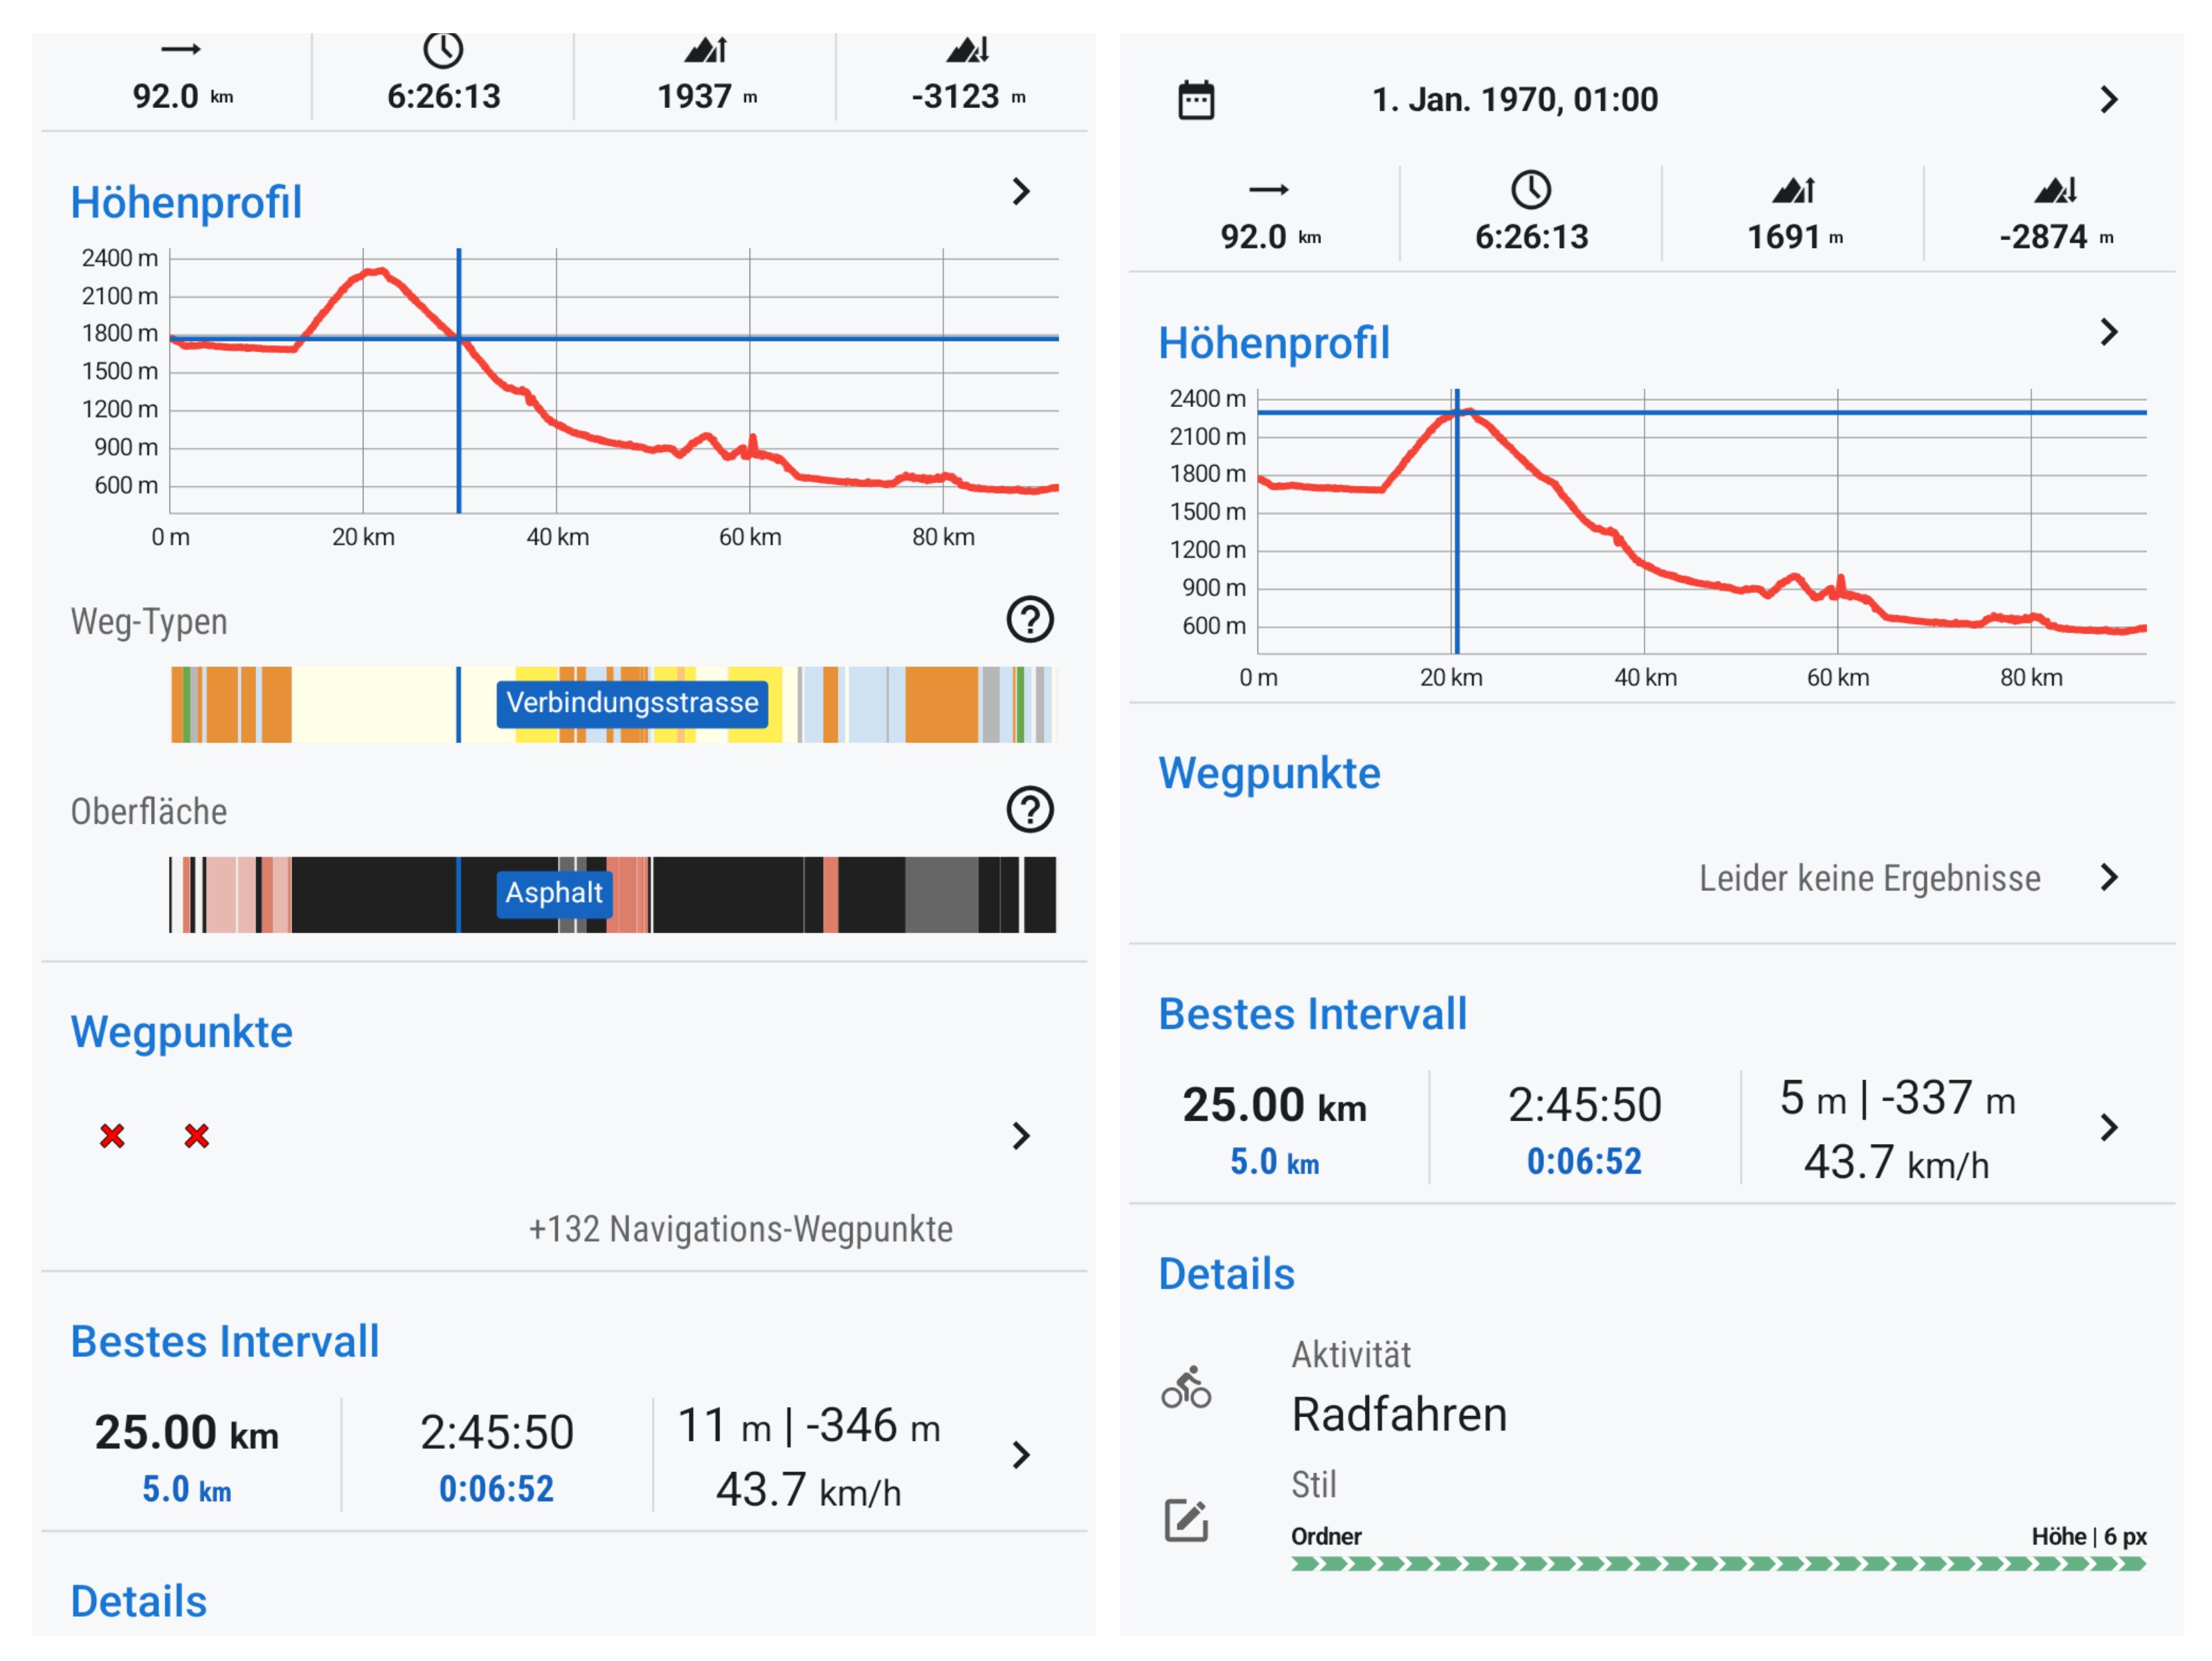The height and width of the screenshot is (1661, 2212).
Task: Click the clock duration icon in right panel
Action: 1530,190
